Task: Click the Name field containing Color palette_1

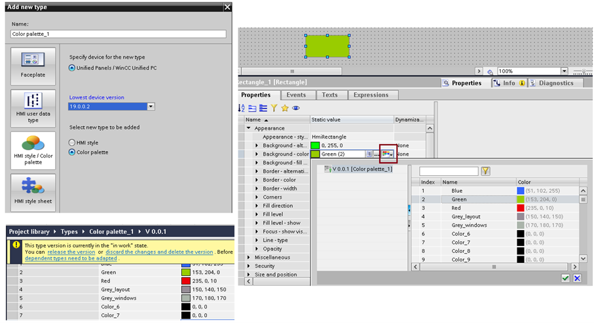Action: (118, 34)
